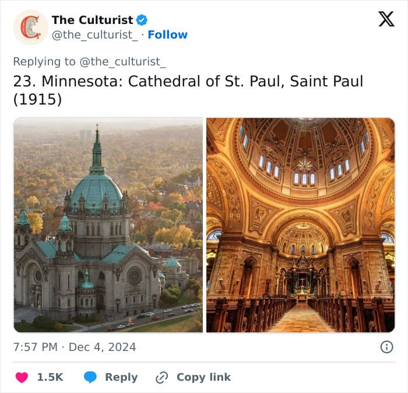Open the cathedral exterior aerial photo
This screenshot has width=408, height=393.
[x=108, y=225]
